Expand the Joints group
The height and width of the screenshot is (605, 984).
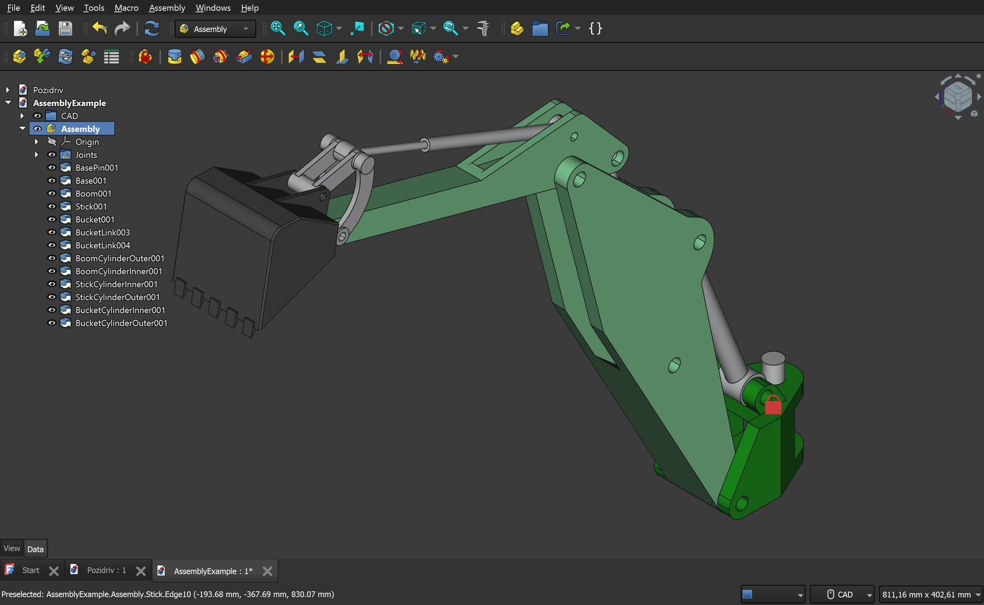36,155
